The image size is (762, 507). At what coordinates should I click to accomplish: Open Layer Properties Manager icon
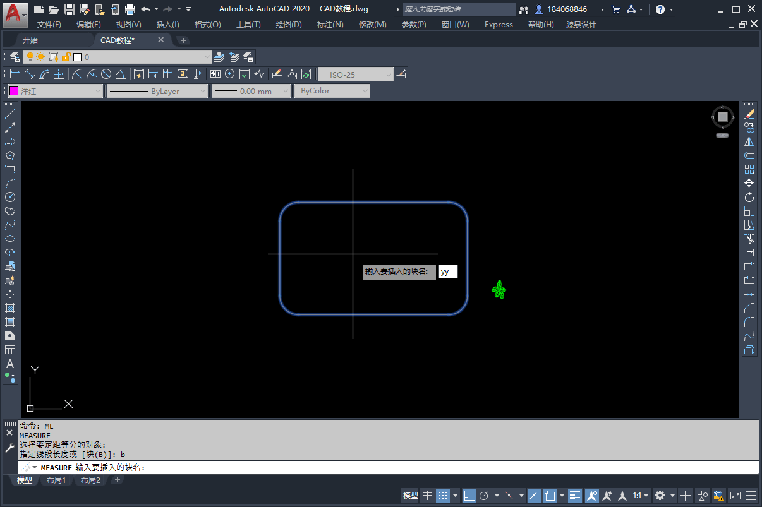[x=15, y=57]
